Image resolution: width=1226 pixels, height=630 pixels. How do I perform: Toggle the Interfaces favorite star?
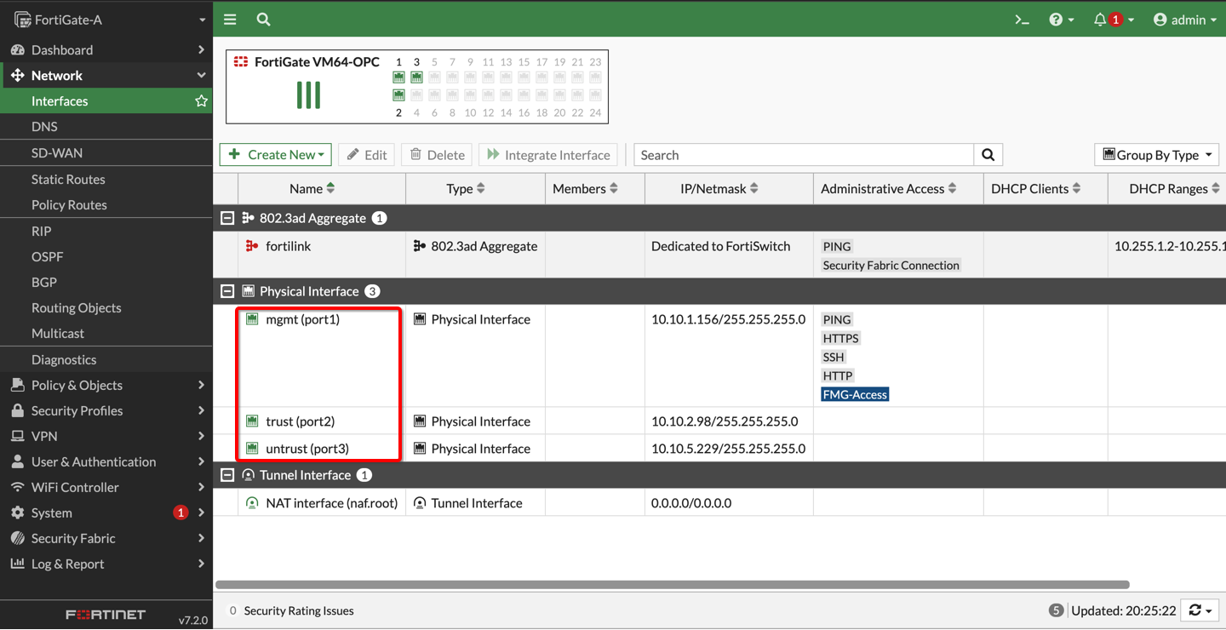[x=201, y=101]
